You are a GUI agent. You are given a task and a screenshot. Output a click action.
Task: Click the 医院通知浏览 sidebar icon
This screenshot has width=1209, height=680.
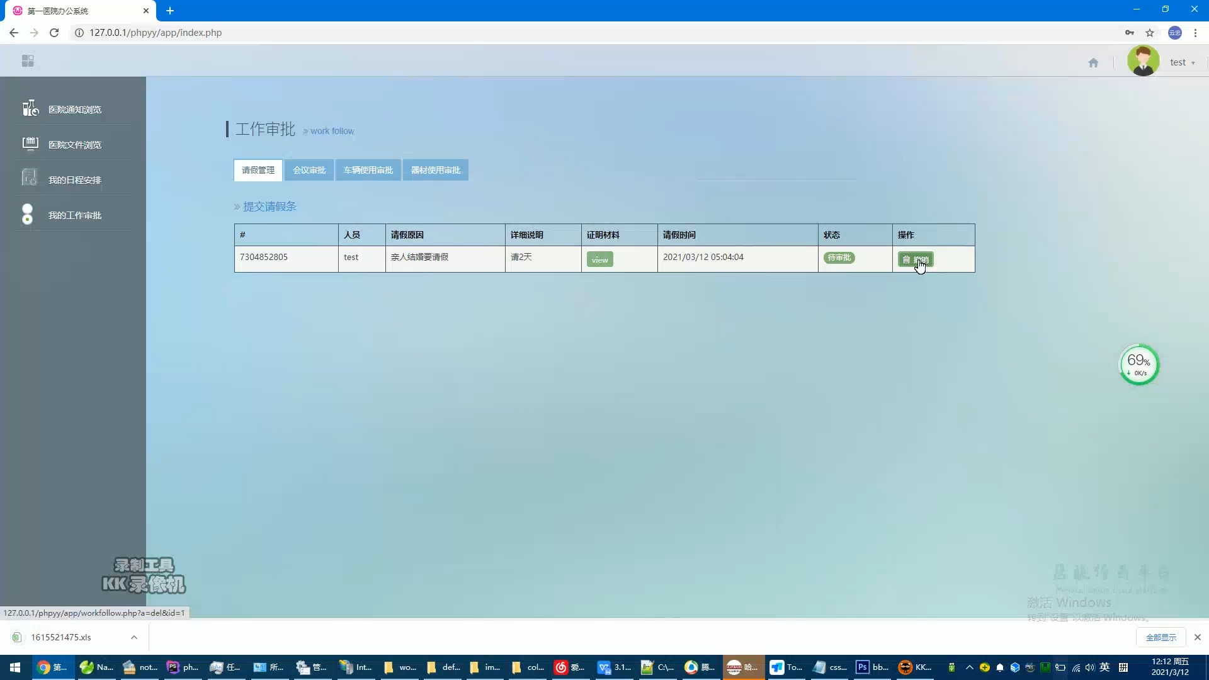point(30,109)
